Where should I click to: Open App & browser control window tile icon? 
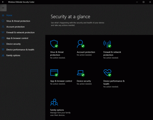(x=54, y=73)
